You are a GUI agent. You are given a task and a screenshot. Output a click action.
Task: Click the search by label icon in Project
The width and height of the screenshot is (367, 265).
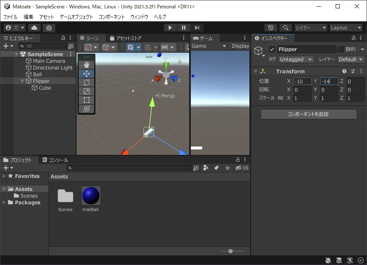coord(216,168)
